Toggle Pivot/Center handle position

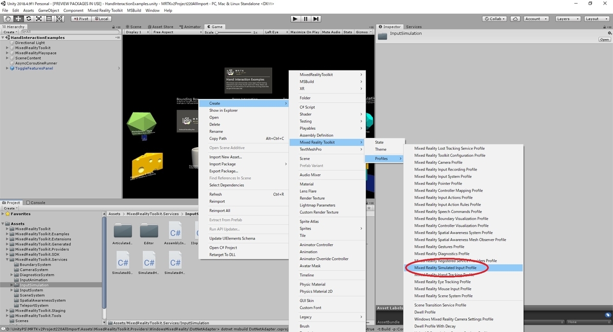[x=81, y=18]
